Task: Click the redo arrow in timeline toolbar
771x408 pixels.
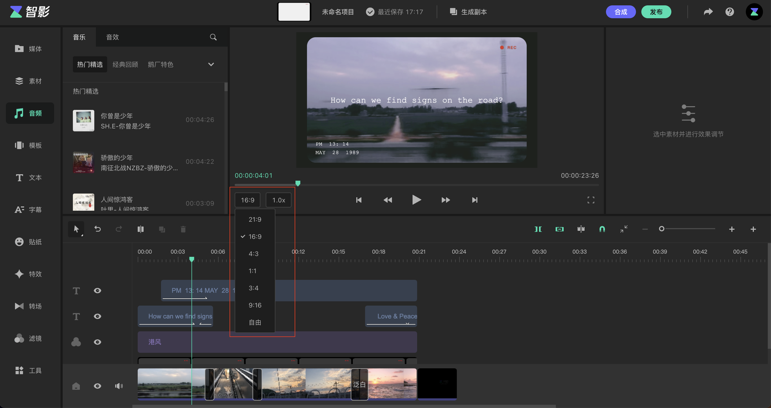Action: [x=119, y=229]
